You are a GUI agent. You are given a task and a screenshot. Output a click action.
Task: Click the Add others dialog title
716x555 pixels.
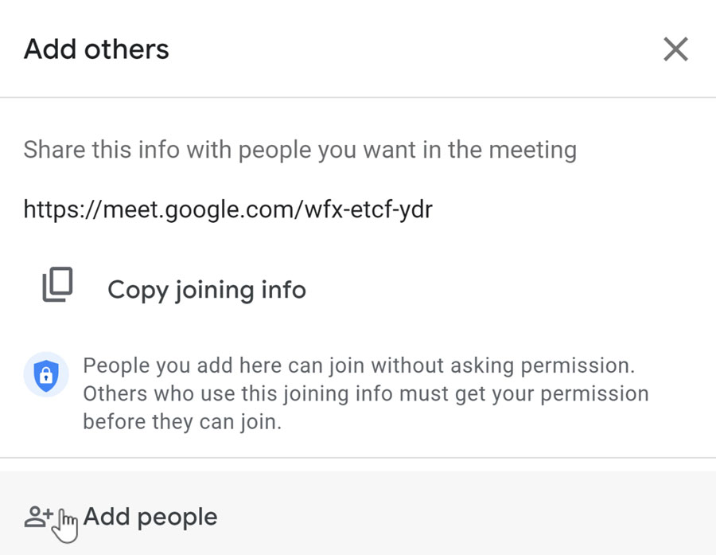[95, 49]
